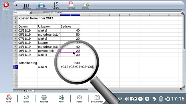
Task: Open the speaker volume control
Action: [127, 99]
